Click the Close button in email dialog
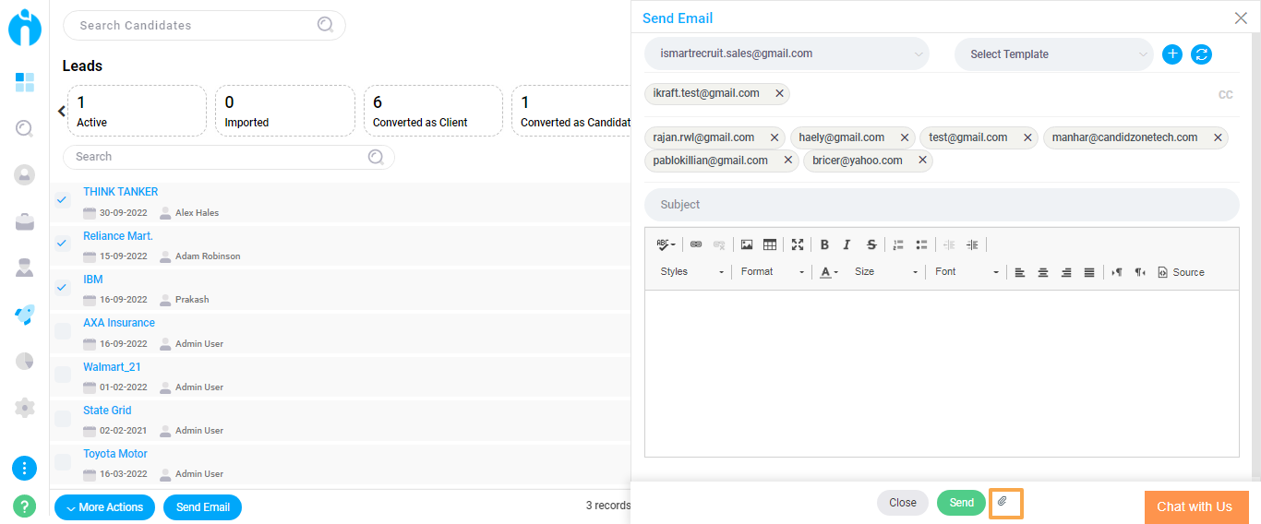 pyautogui.click(x=903, y=503)
